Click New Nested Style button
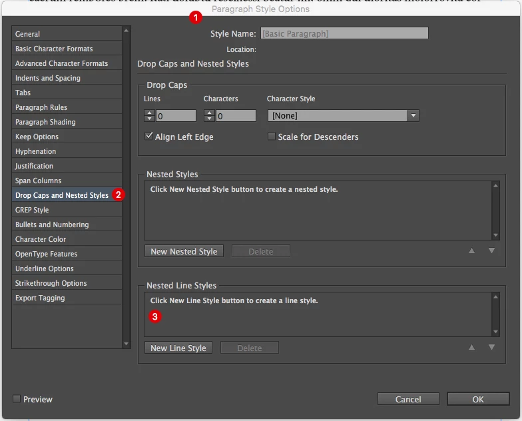This screenshot has height=421, width=522. click(x=184, y=251)
